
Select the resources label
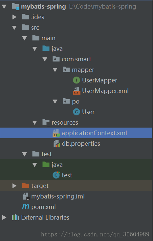click(65, 123)
